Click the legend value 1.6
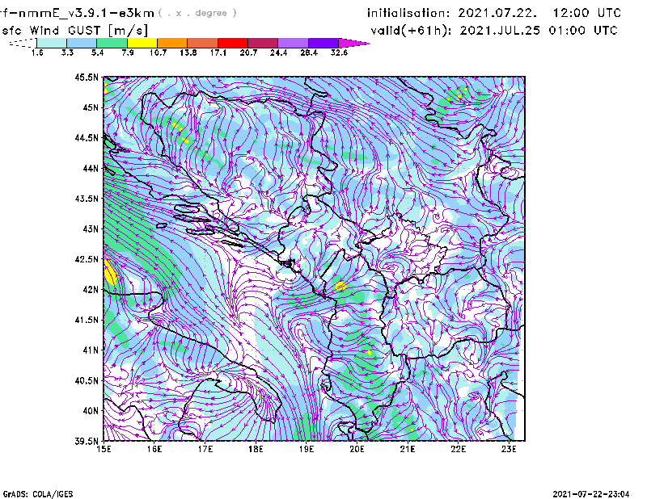647x499 pixels. click(37, 52)
